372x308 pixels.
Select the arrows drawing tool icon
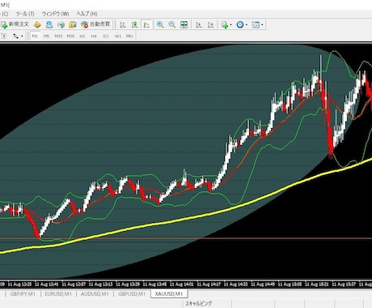click(x=16, y=36)
